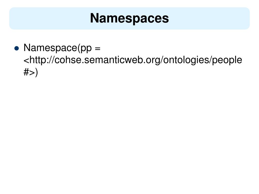Click the cohse part of the URL

pyautogui.click(x=68, y=60)
